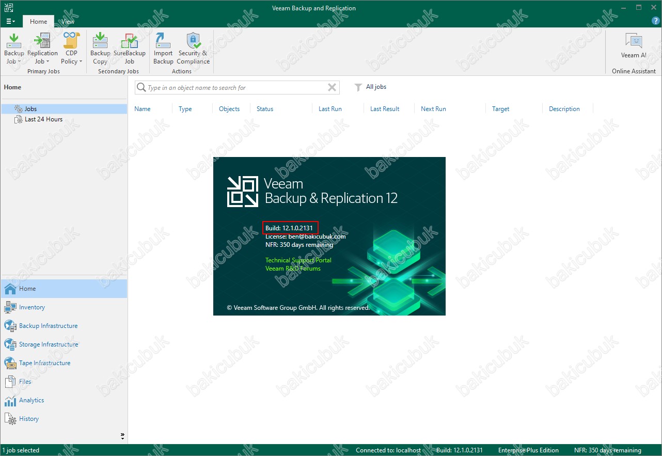Sort by the Objects column

tap(229, 109)
